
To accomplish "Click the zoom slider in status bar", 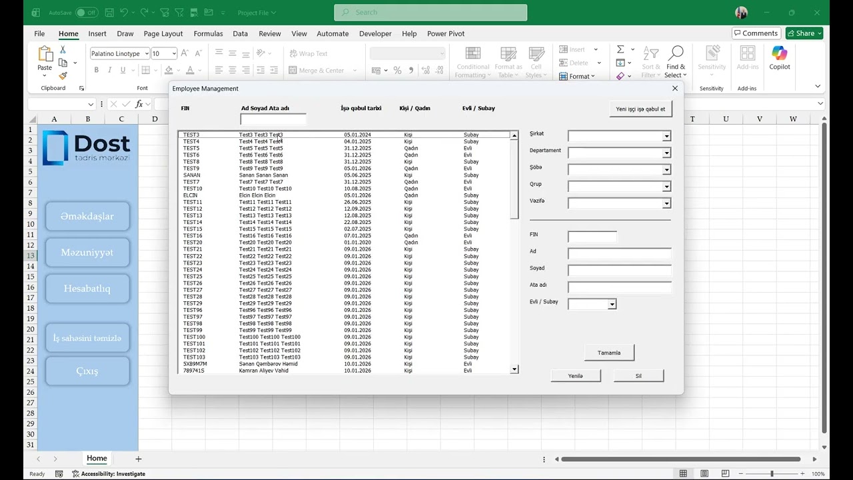I will coord(772,474).
